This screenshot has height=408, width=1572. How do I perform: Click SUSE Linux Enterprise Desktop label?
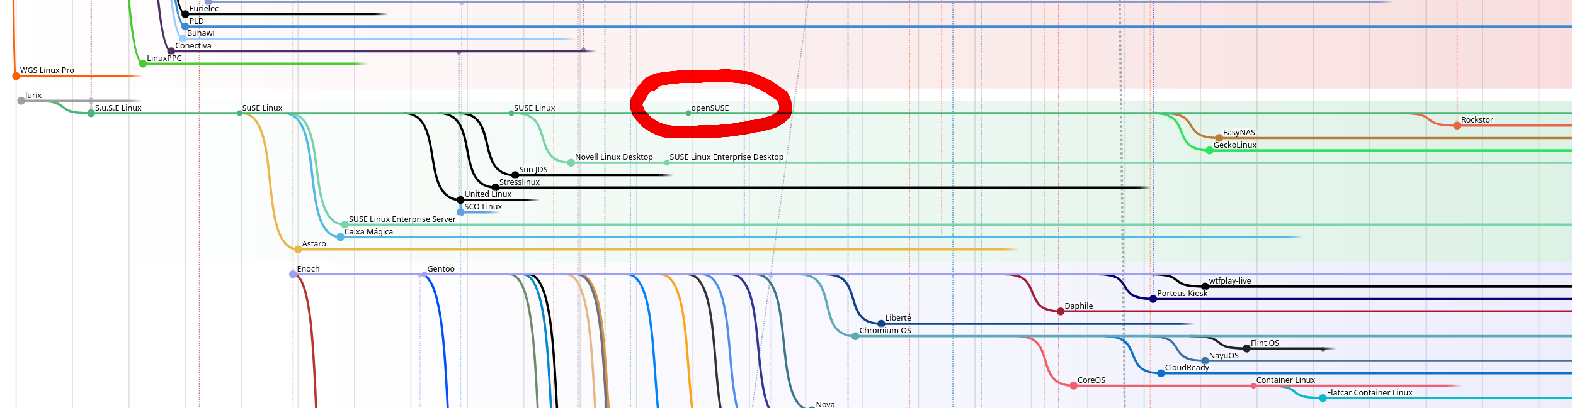(726, 157)
